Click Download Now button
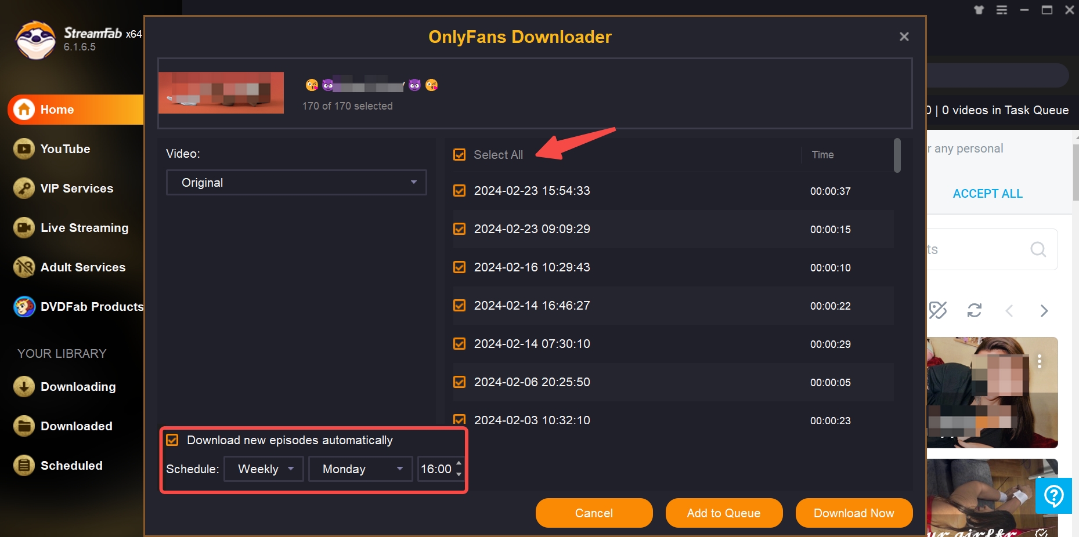 click(x=854, y=513)
